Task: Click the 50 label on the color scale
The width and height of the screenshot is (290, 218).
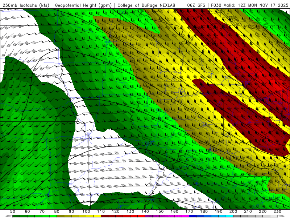Action: [13, 211]
